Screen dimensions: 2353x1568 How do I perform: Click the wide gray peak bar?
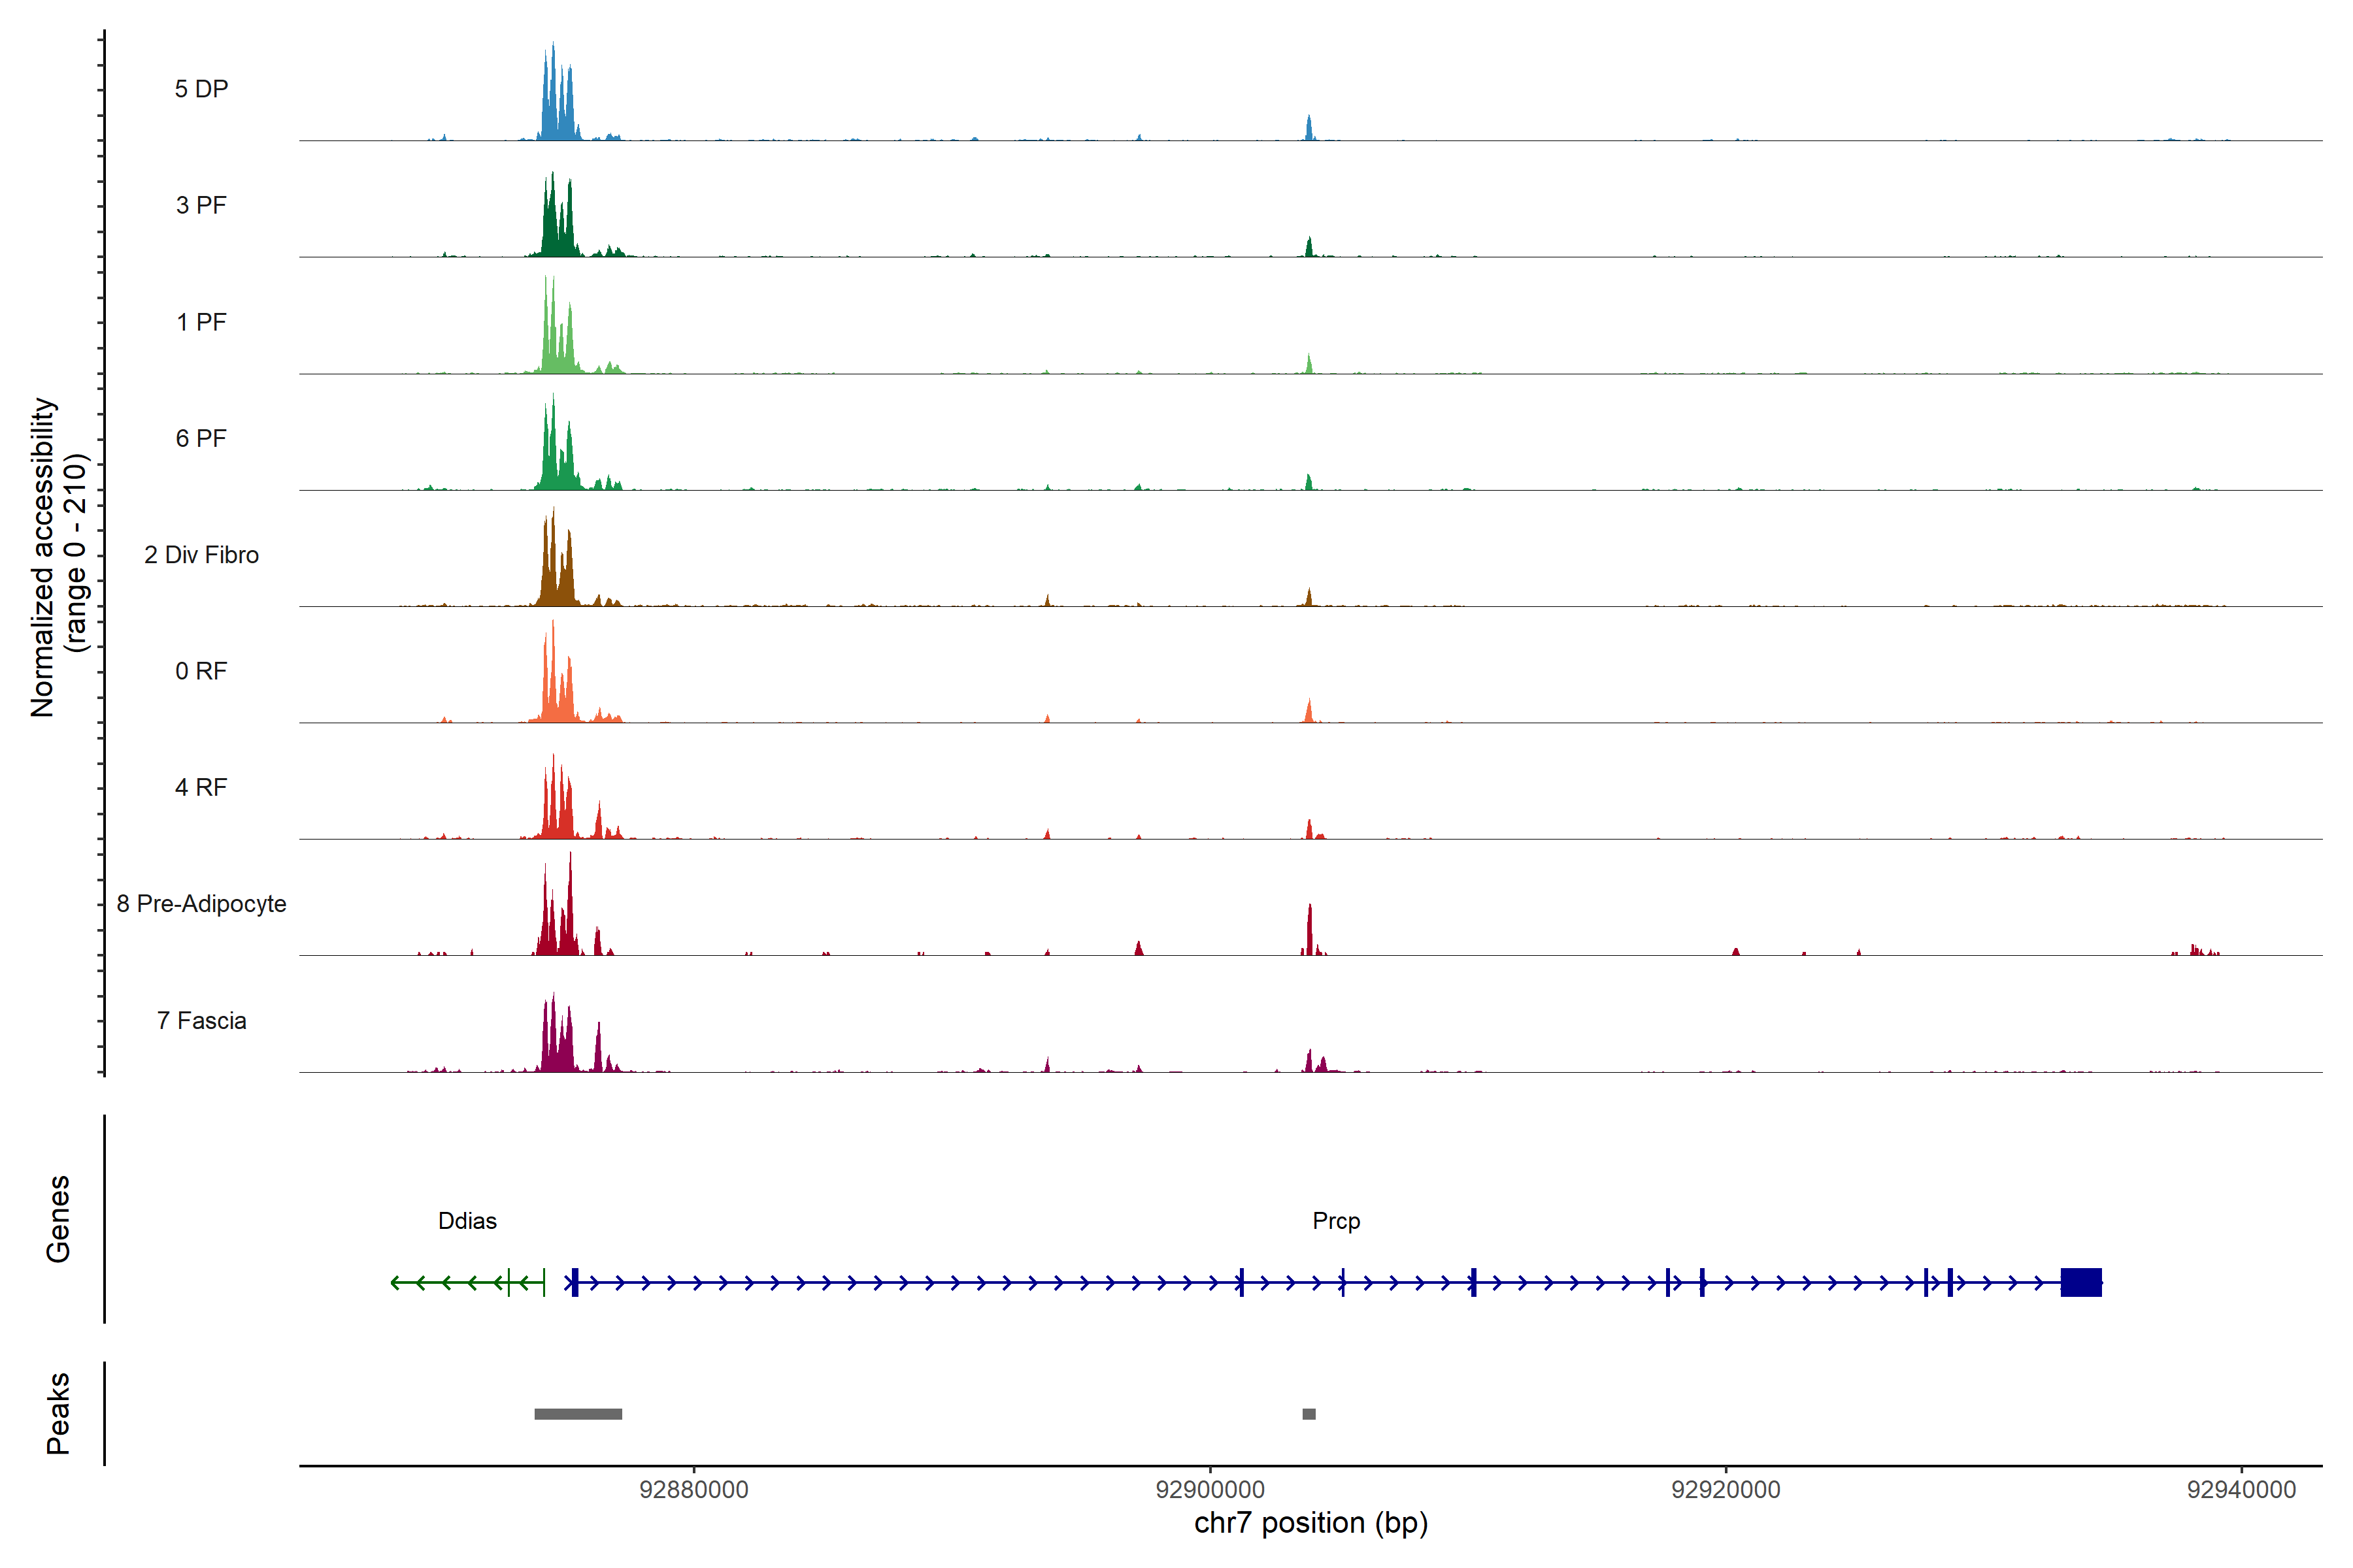(577, 1414)
